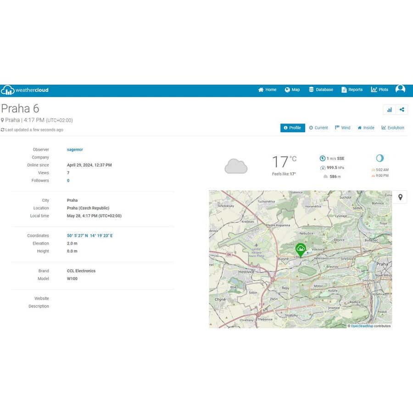Image resolution: width=413 pixels, height=413 pixels.
Task: Click the station statistics bar chart icon
Action: [389, 110]
